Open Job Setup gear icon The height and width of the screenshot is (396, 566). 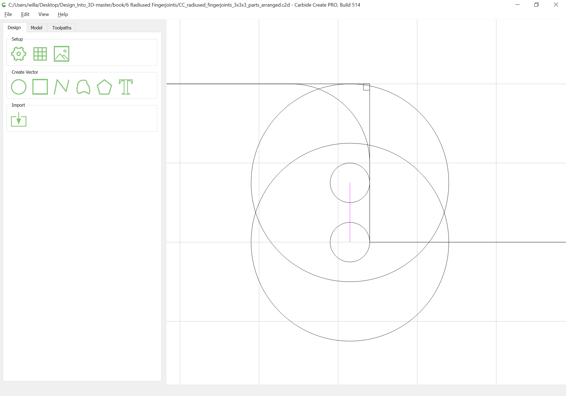click(19, 54)
